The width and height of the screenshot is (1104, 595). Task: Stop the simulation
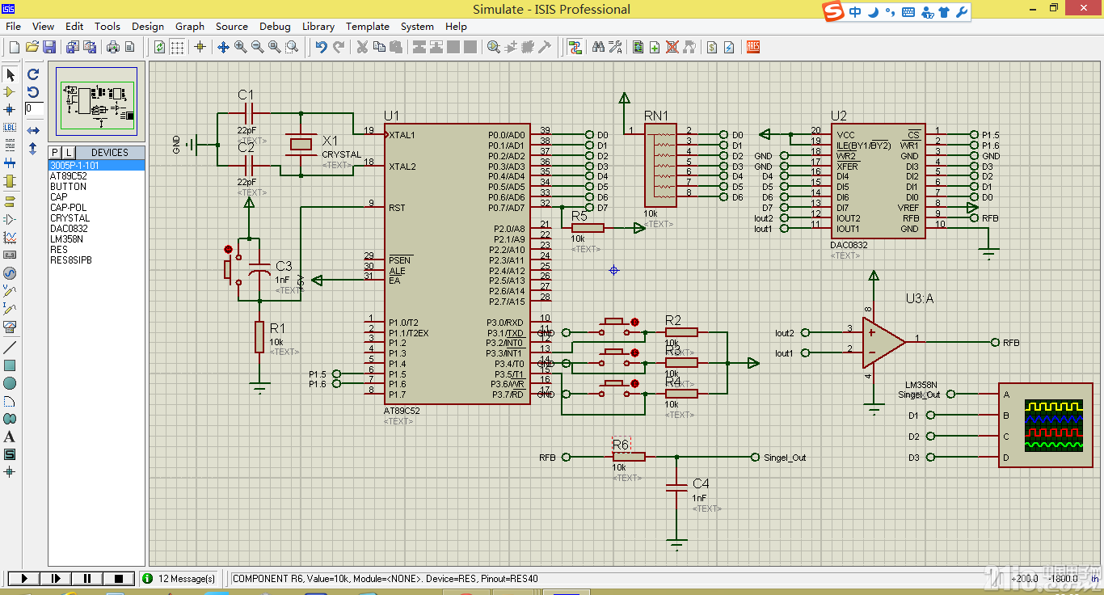119,578
